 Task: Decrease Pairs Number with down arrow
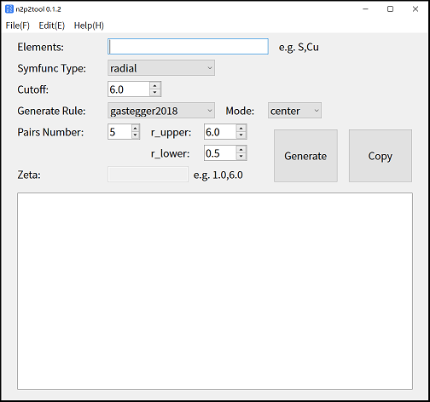136,135
